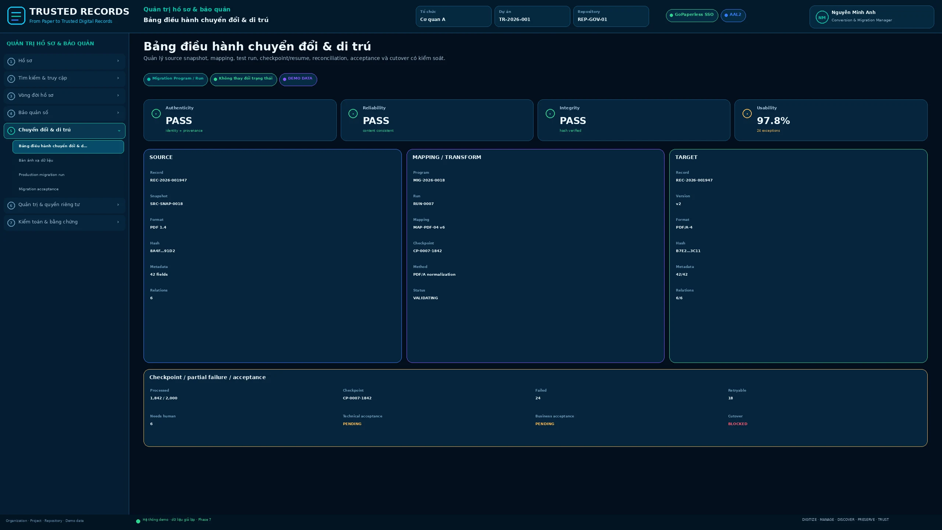Screen dimensions: 942x530
Task: Click the number 3 badge beside Vòng đời hồ sơ
Action: tap(11, 96)
